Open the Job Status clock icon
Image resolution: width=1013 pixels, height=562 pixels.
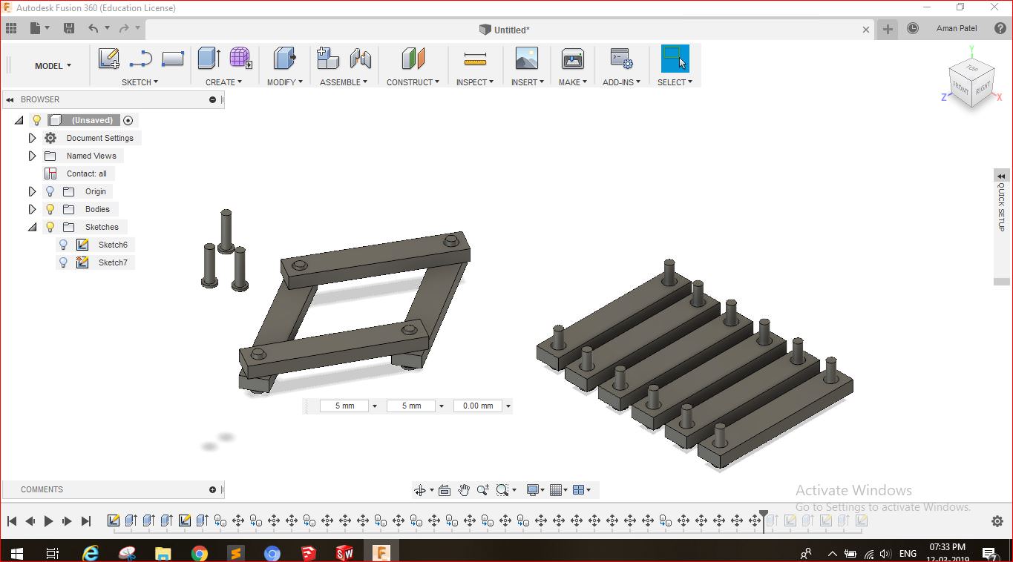point(913,28)
